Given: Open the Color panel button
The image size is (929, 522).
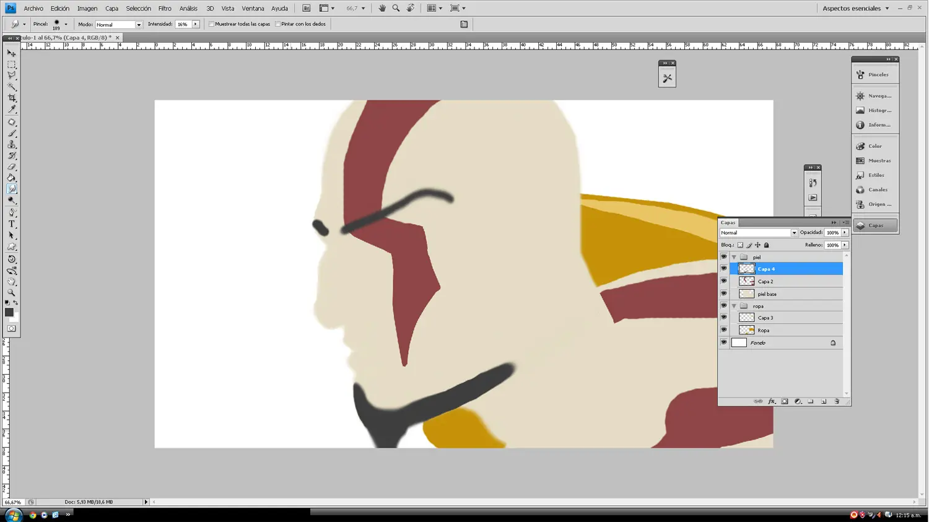Looking at the screenshot, I should (875, 146).
